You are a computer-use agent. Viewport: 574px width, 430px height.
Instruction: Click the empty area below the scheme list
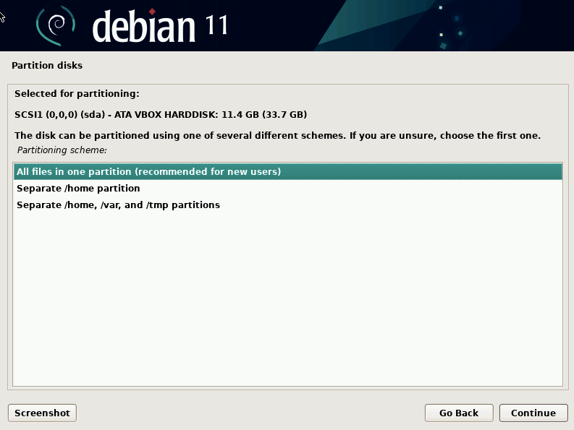click(x=287, y=304)
